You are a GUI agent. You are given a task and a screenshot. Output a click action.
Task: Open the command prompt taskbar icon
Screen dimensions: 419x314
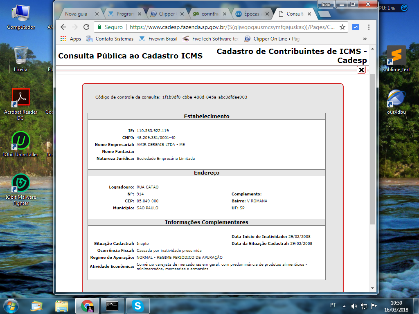click(x=112, y=306)
